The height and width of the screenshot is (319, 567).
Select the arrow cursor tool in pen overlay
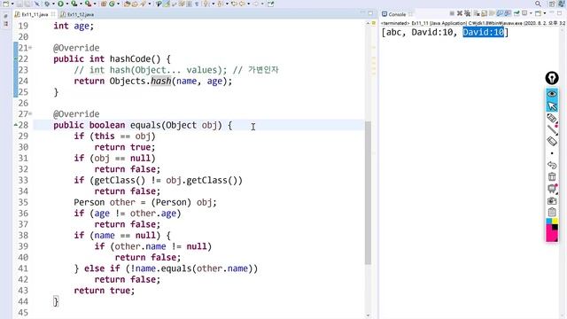pyautogui.click(x=552, y=106)
